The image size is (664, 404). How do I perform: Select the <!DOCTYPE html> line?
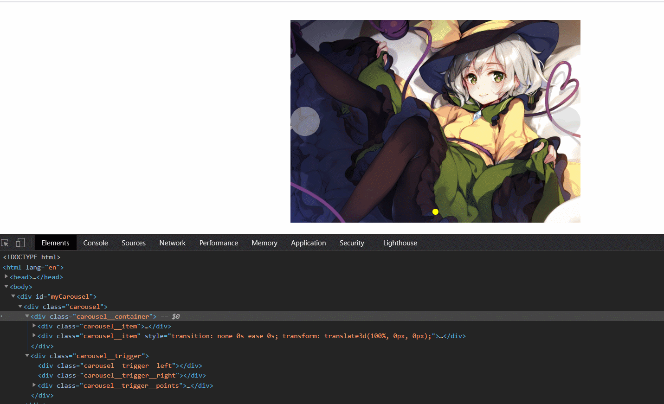click(x=32, y=257)
